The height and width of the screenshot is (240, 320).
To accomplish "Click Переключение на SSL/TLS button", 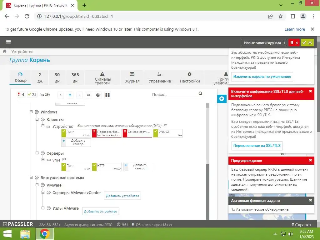I will (x=257, y=146).
